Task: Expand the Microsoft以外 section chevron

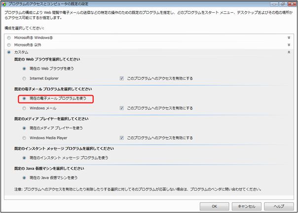Action: pos(289,45)
